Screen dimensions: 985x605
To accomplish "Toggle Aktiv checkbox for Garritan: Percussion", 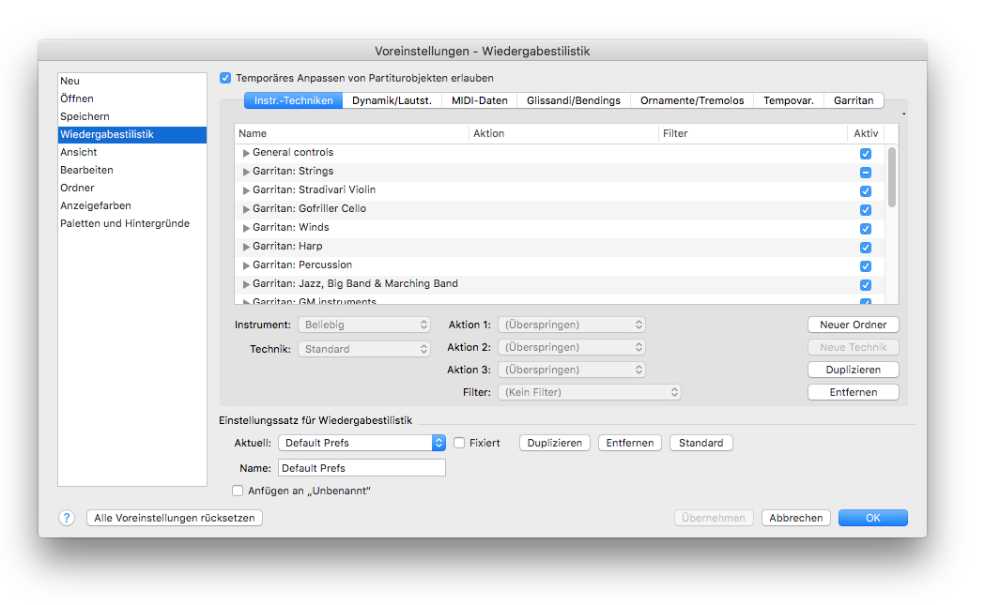I will (866, 266).
